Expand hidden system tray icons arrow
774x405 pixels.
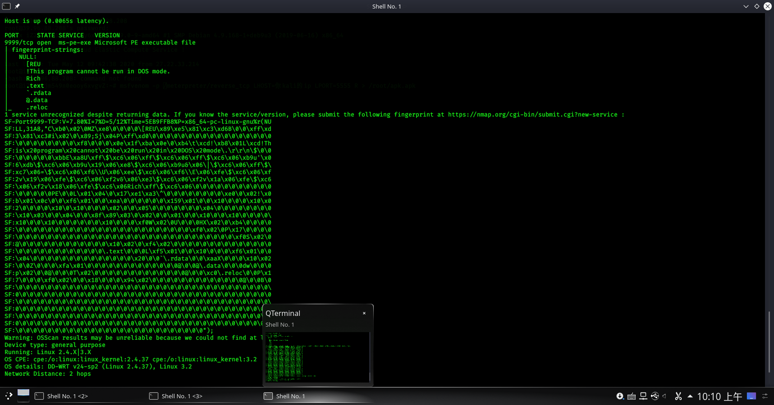[x=690, y=396]
